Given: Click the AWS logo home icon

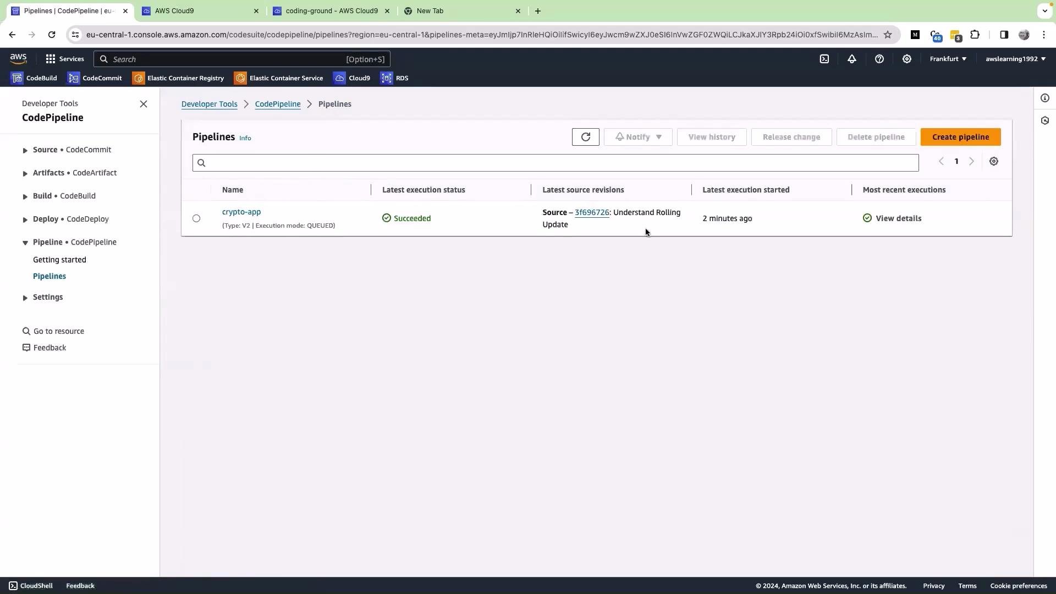Looking at the screenshot, I should (18, 58).
